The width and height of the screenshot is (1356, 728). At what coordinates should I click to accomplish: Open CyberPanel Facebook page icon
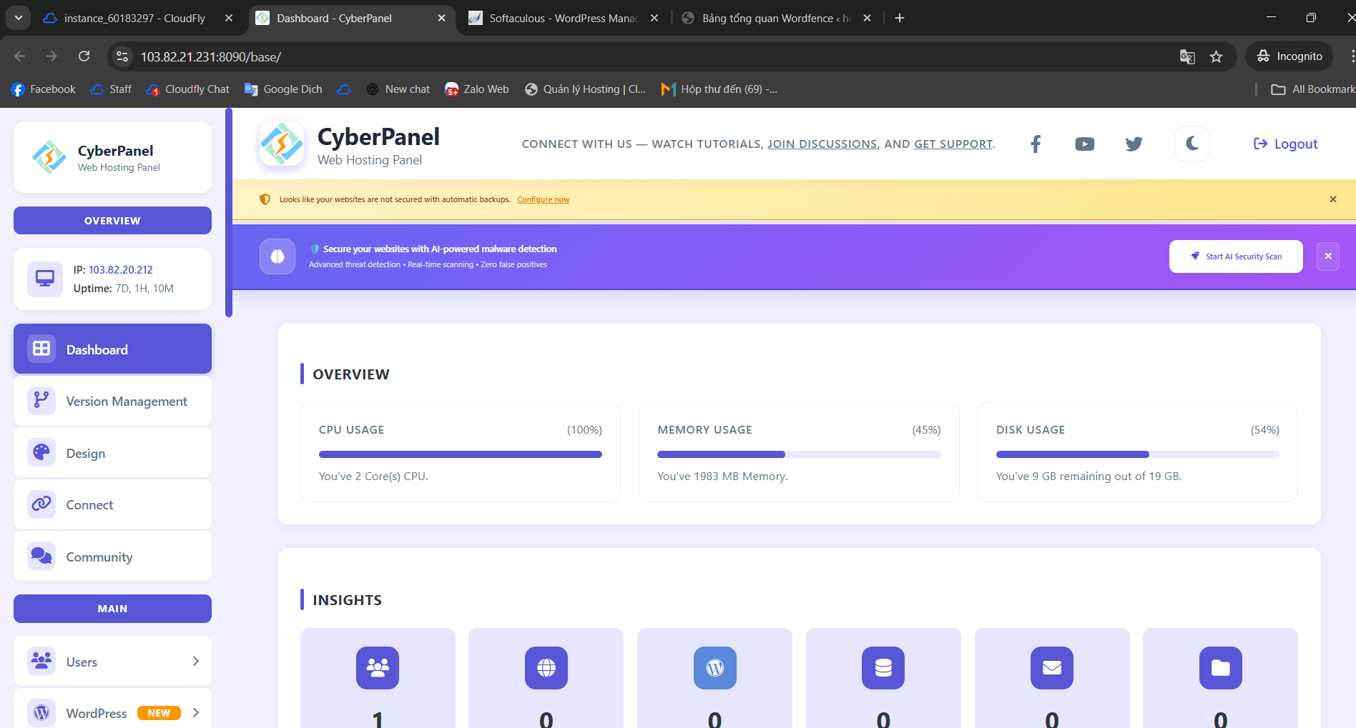1035,144
